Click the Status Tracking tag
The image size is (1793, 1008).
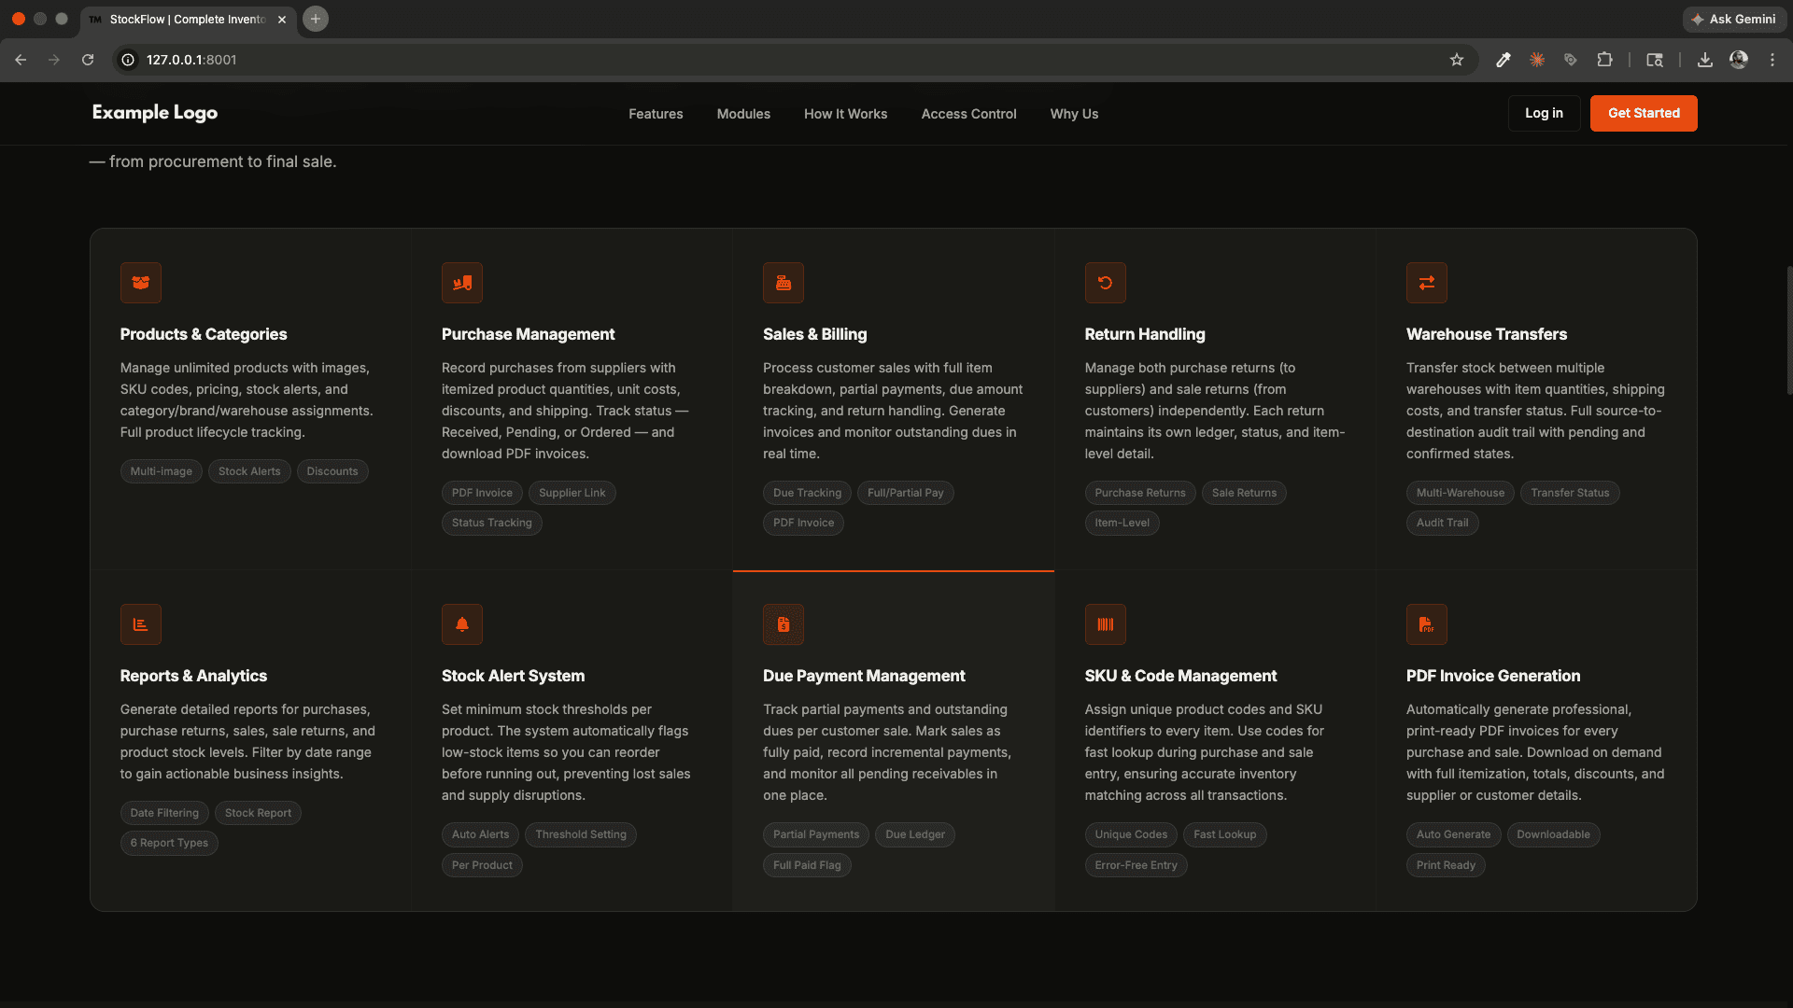[x=491, y=523]
